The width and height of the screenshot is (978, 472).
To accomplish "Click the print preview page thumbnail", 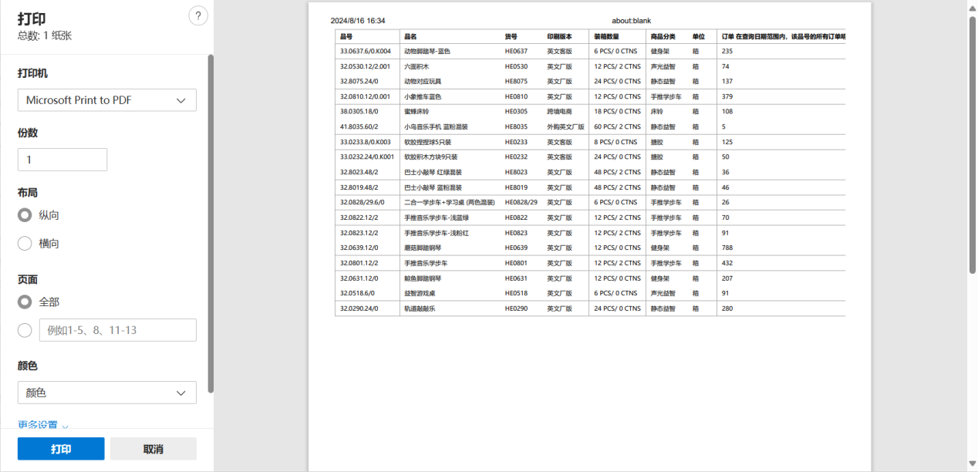I will pos(590,237).
